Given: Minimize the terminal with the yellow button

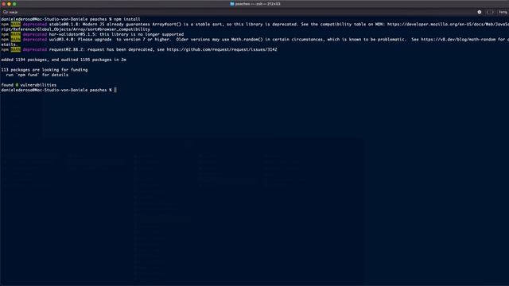Looking at the screenshot, I should (x=9, y=4).
